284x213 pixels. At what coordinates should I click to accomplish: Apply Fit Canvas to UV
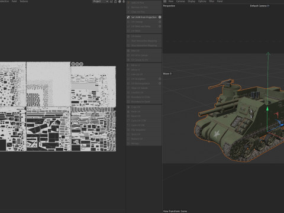coord(144,60)
